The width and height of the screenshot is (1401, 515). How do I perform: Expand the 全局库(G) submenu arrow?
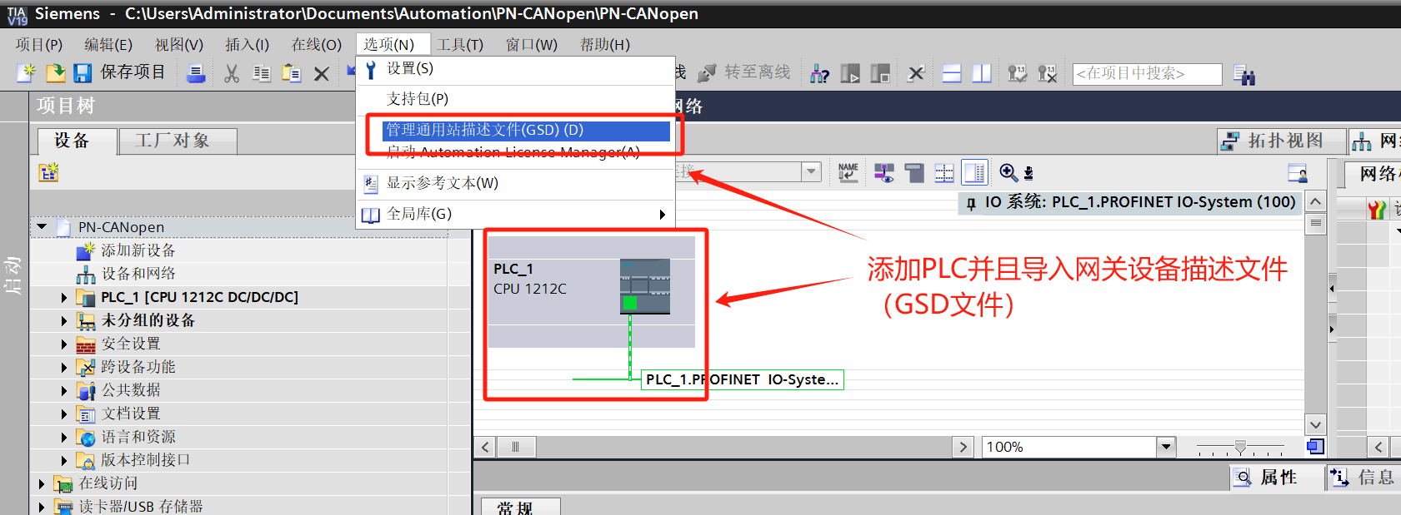pos(663,215)
